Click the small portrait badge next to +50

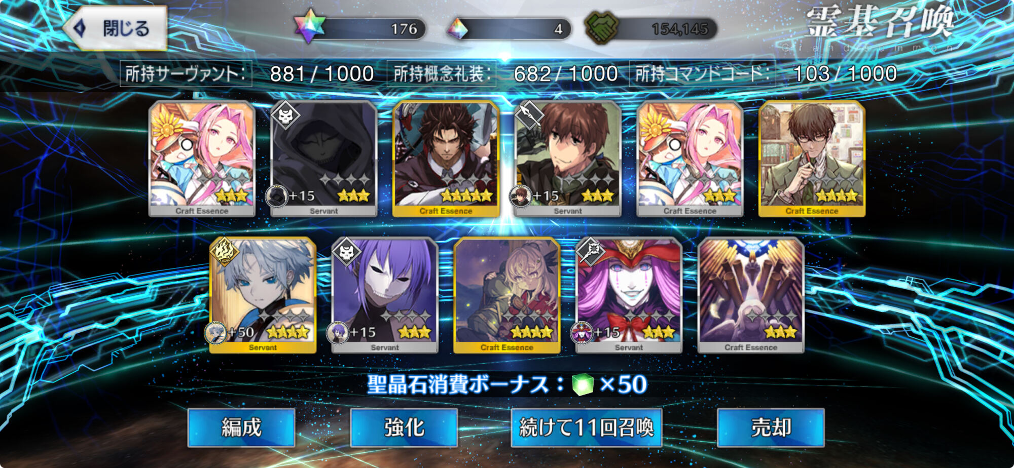click(215, 333)
